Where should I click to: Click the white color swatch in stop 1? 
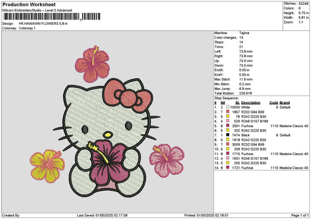tap(228, 107)
